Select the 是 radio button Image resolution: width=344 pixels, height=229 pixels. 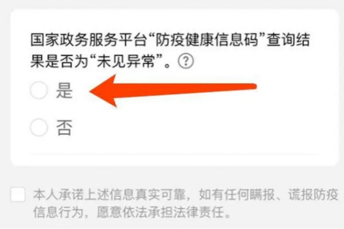click(39, 90)
